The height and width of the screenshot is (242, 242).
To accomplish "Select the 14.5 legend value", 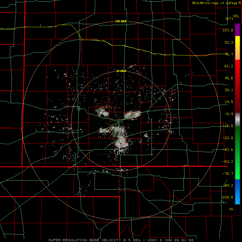I will (x=229, y=102).
